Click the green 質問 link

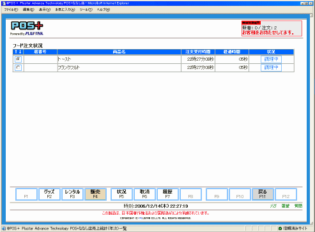coord(298,206)
